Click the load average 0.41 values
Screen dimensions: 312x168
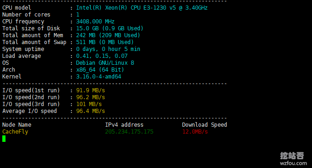(x=102, y=56)
